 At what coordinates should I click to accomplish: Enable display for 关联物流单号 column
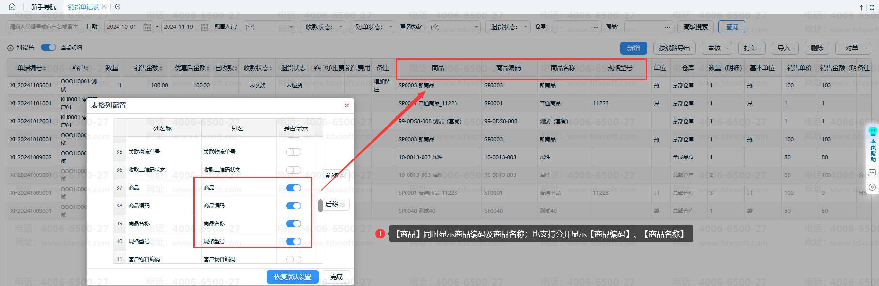click(293, 152)
